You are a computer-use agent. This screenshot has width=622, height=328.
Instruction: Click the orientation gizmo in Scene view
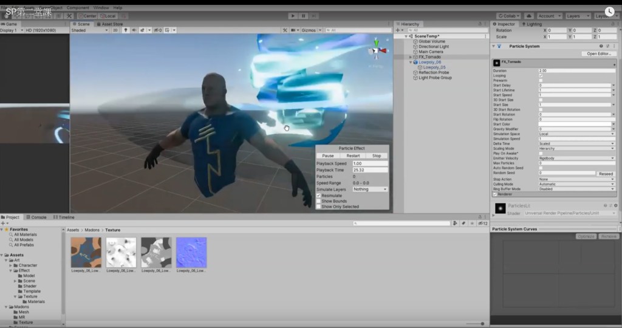(377, 50)
